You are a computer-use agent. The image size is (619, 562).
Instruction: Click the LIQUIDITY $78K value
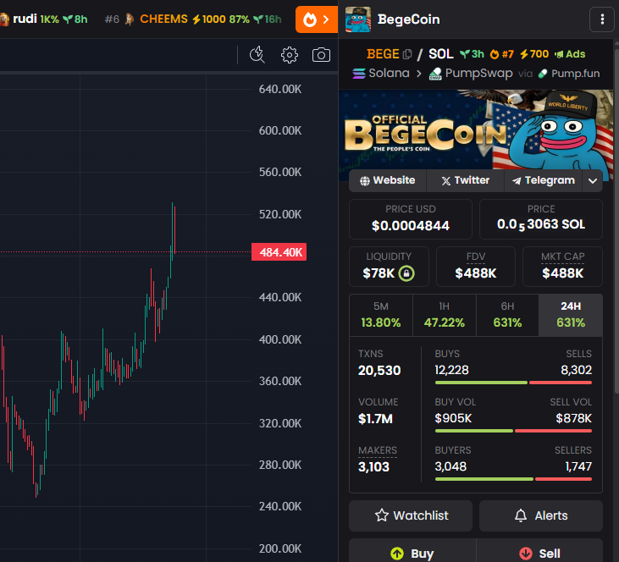(x=379, y=273)
